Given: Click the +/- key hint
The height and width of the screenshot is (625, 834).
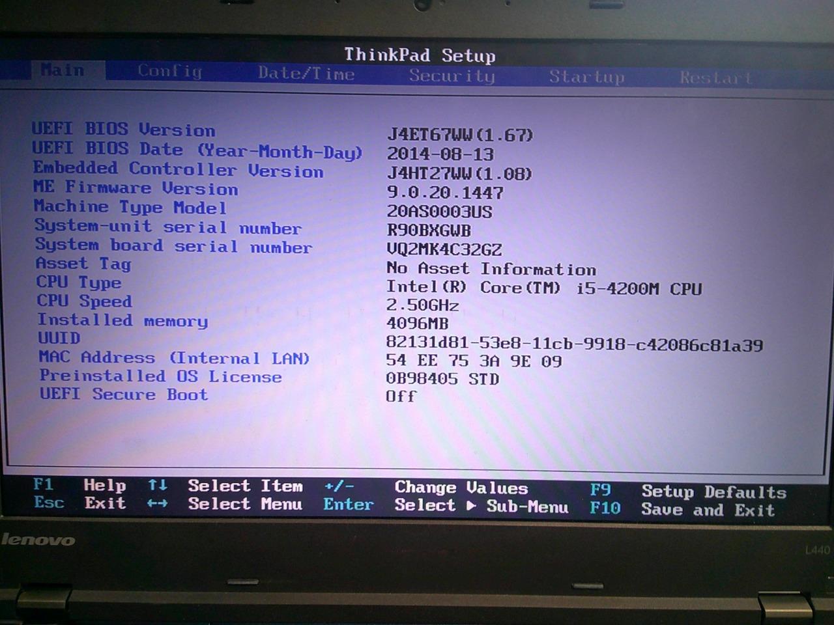Looking at the screenshot, I should (x=339, y=486).
